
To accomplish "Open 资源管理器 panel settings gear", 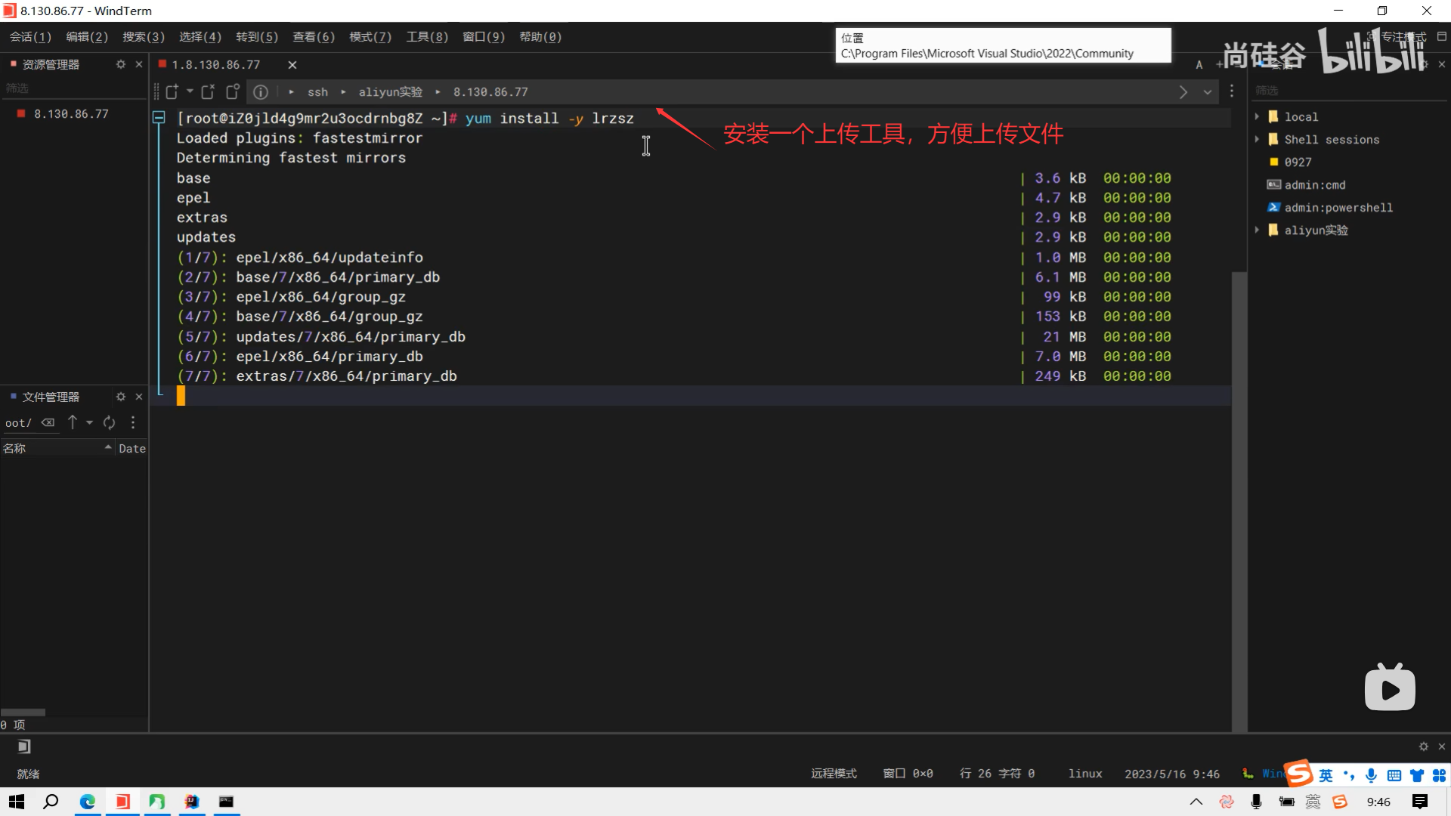I will tap(120, 64).
